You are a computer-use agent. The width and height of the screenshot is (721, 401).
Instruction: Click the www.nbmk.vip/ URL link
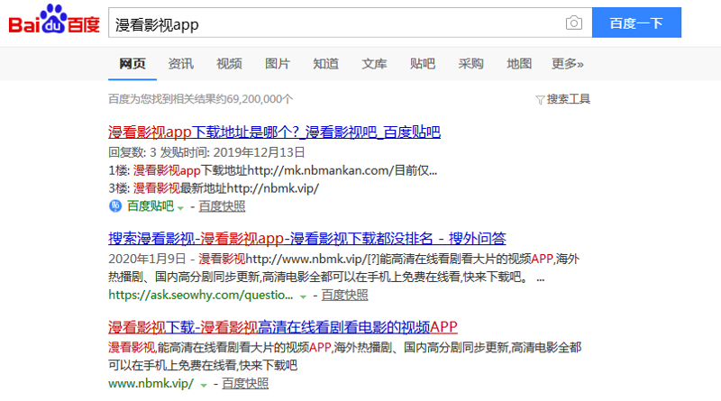[151, 384]
